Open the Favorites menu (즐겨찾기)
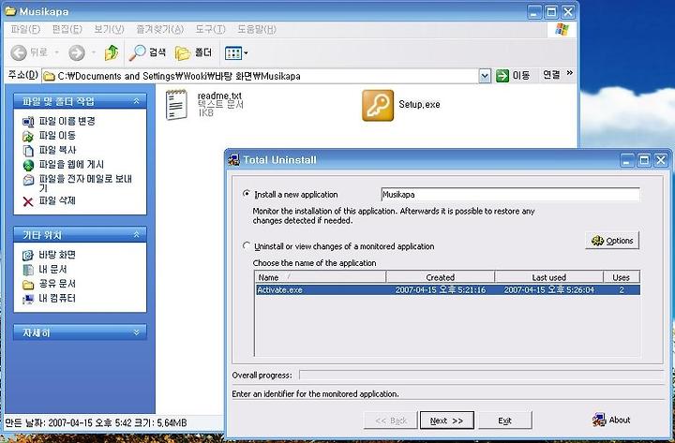The image size is (675, 443). 159,29
